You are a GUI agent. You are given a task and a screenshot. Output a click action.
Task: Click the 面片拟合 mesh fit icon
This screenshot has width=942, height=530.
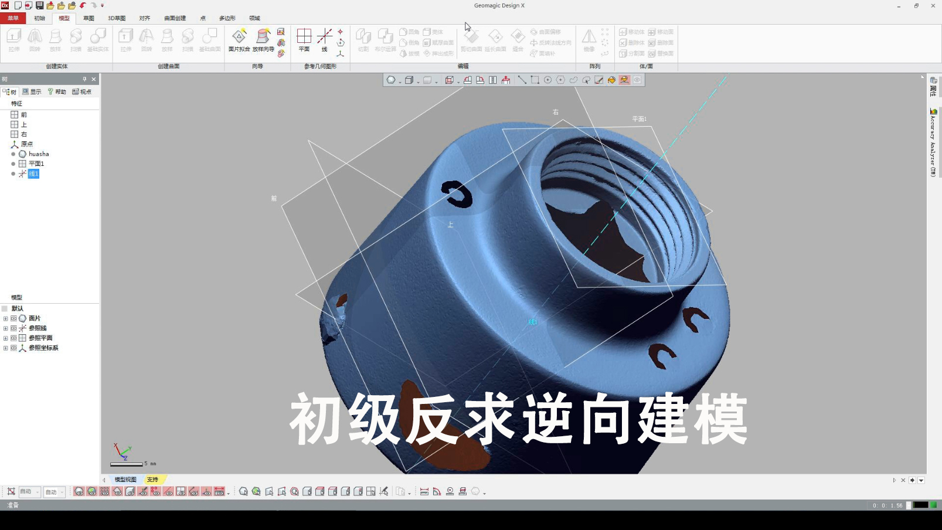[239, 38]
